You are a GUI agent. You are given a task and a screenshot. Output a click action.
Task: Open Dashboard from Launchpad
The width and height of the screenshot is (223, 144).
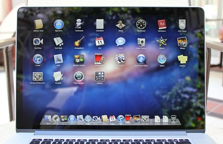[141, 24]
